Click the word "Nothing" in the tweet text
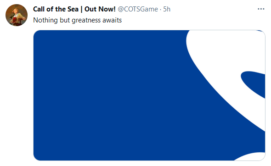The width and height of the screenshot is (271, 166). coord(45,20)
